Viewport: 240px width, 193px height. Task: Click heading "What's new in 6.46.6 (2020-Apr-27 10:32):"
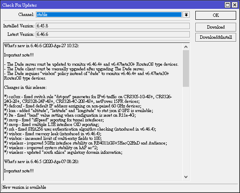(x=42, y=46)
